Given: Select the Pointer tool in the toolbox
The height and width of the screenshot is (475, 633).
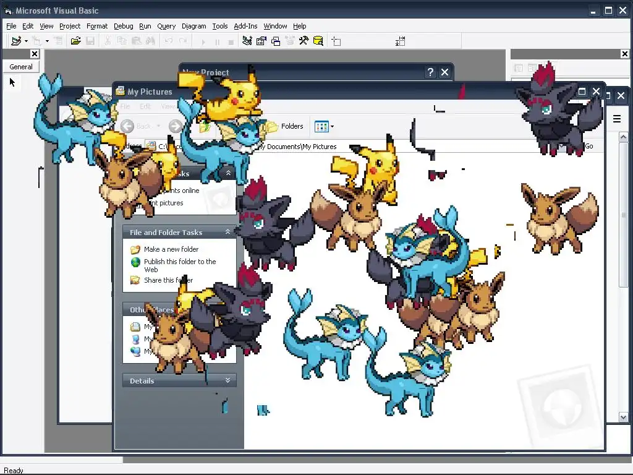Looking at the screenshot, I should pos(12,82).
